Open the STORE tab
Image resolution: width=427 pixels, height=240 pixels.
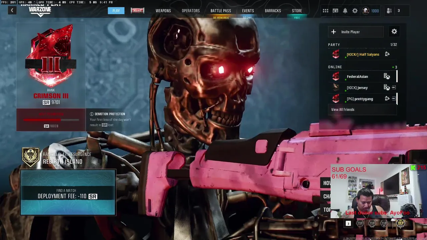pos(297,11)
